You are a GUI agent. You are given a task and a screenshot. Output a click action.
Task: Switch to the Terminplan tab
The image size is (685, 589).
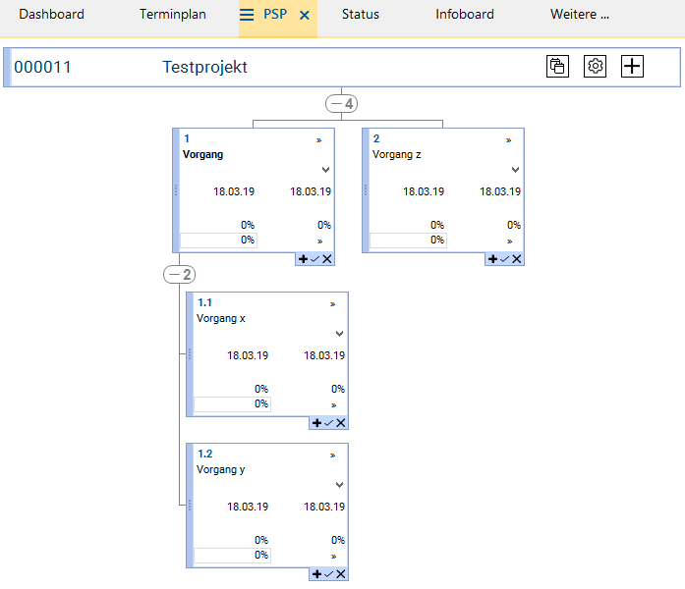click(173, 15)
